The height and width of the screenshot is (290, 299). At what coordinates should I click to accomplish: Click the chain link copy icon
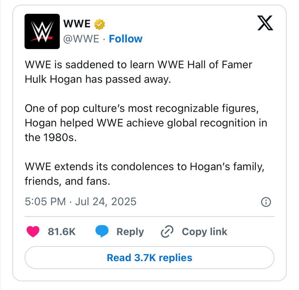click(x=167, y=232)
